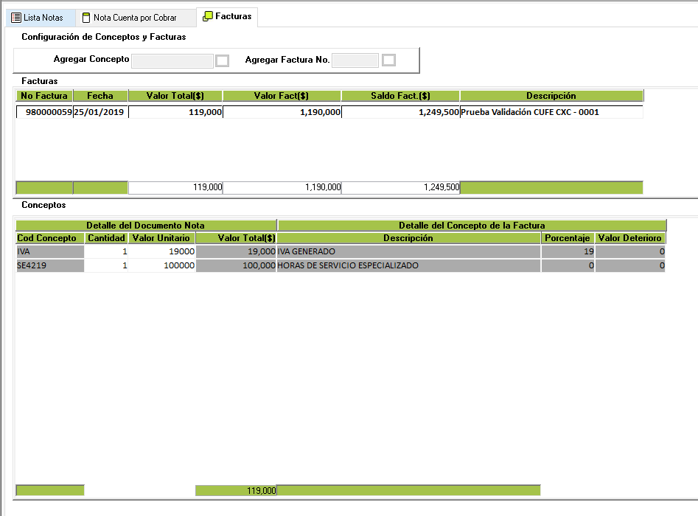Viewport: 698px width, 516px height.
Task: Click the Lista Notas tab icon
Action: (16, 18)
